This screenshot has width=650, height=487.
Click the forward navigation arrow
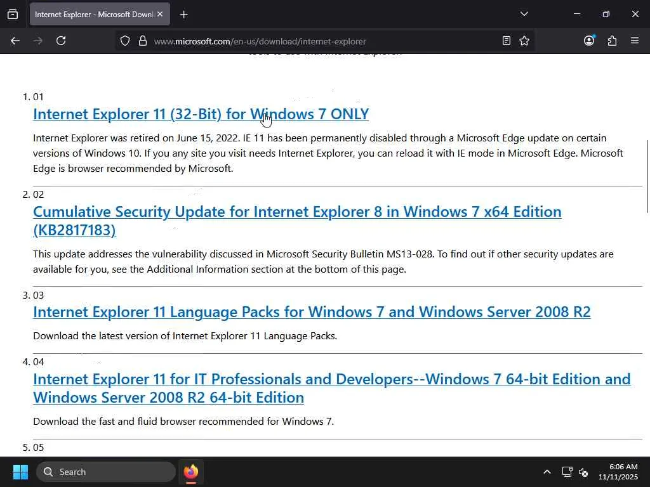[38, 41]
